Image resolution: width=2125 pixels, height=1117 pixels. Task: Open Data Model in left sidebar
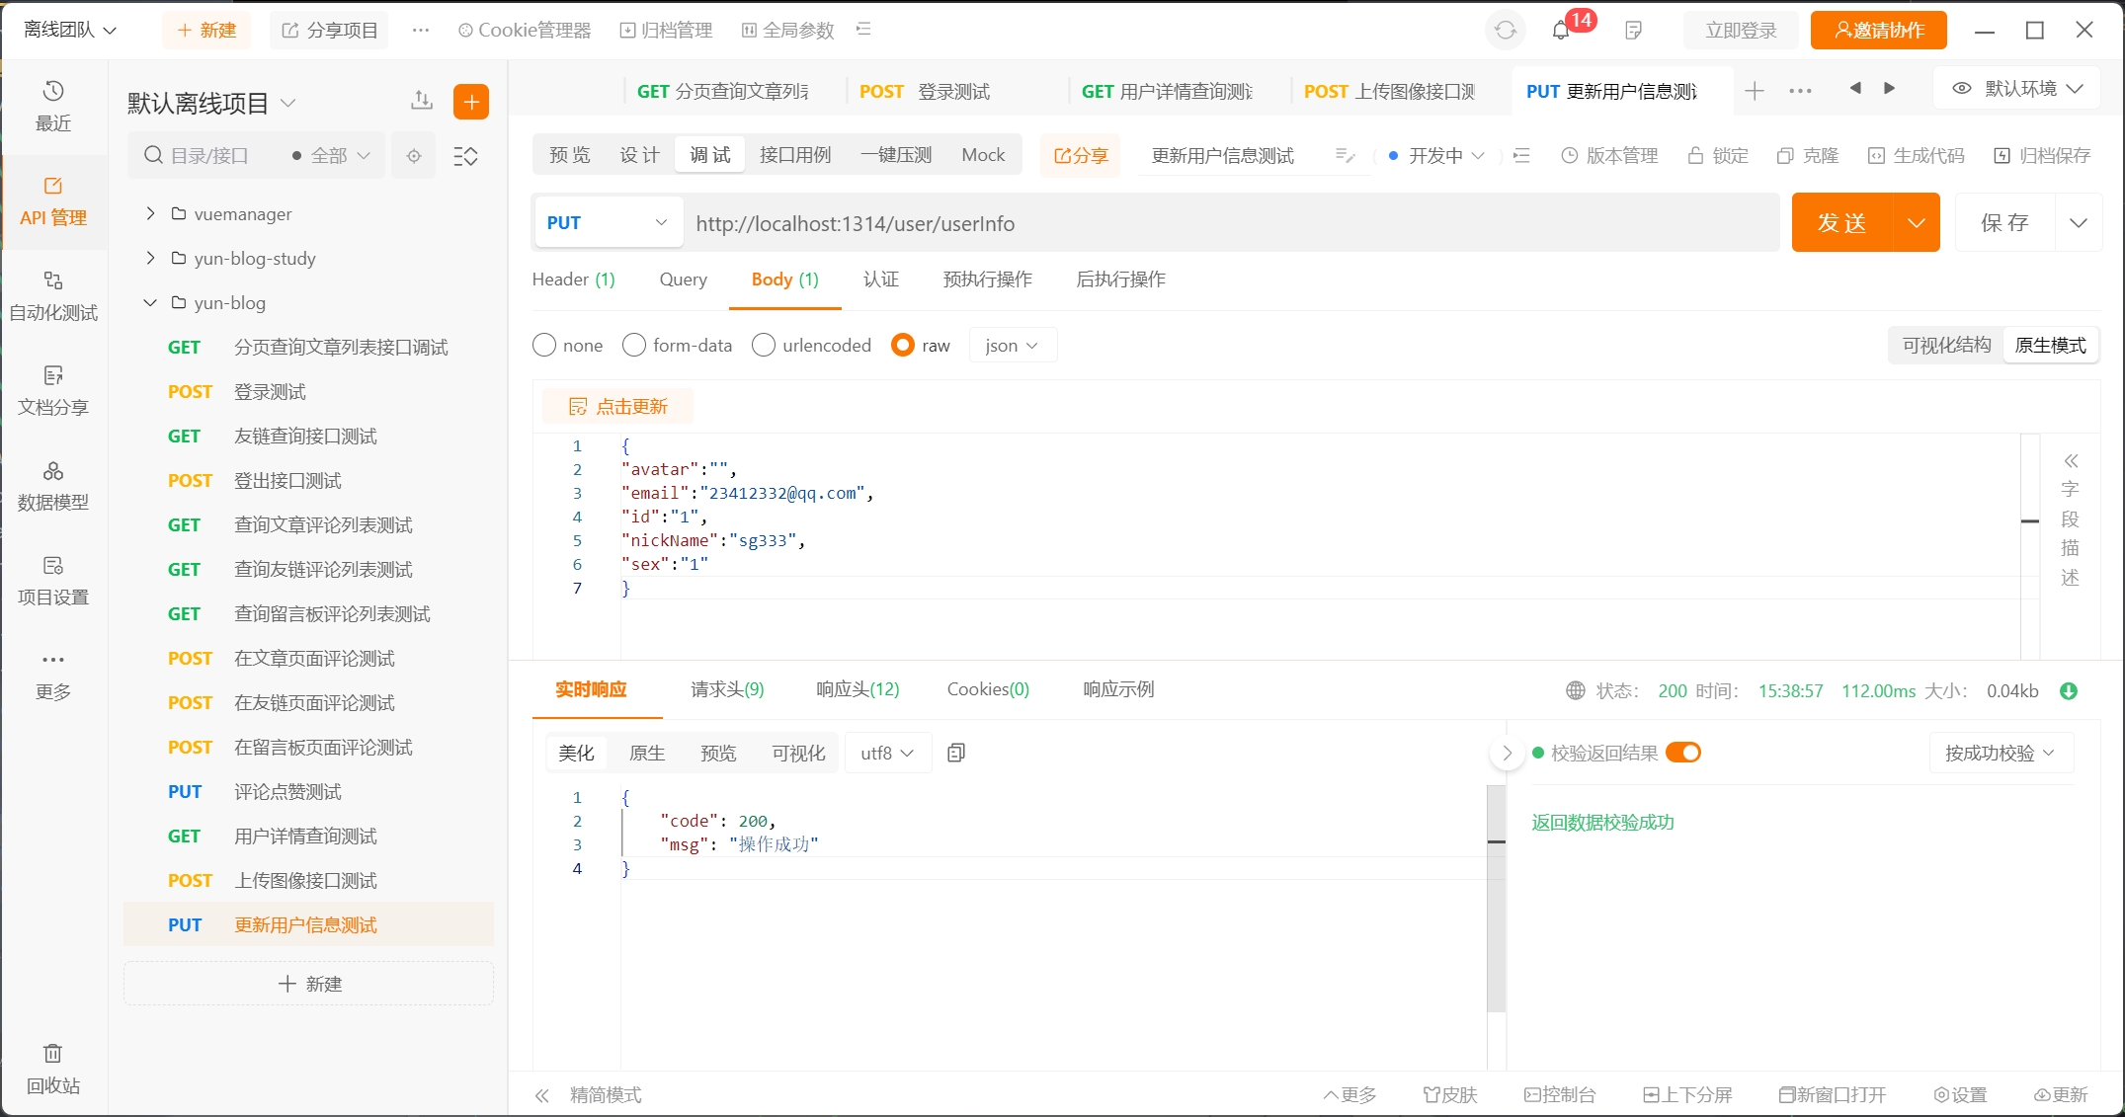tap(53, 485)
